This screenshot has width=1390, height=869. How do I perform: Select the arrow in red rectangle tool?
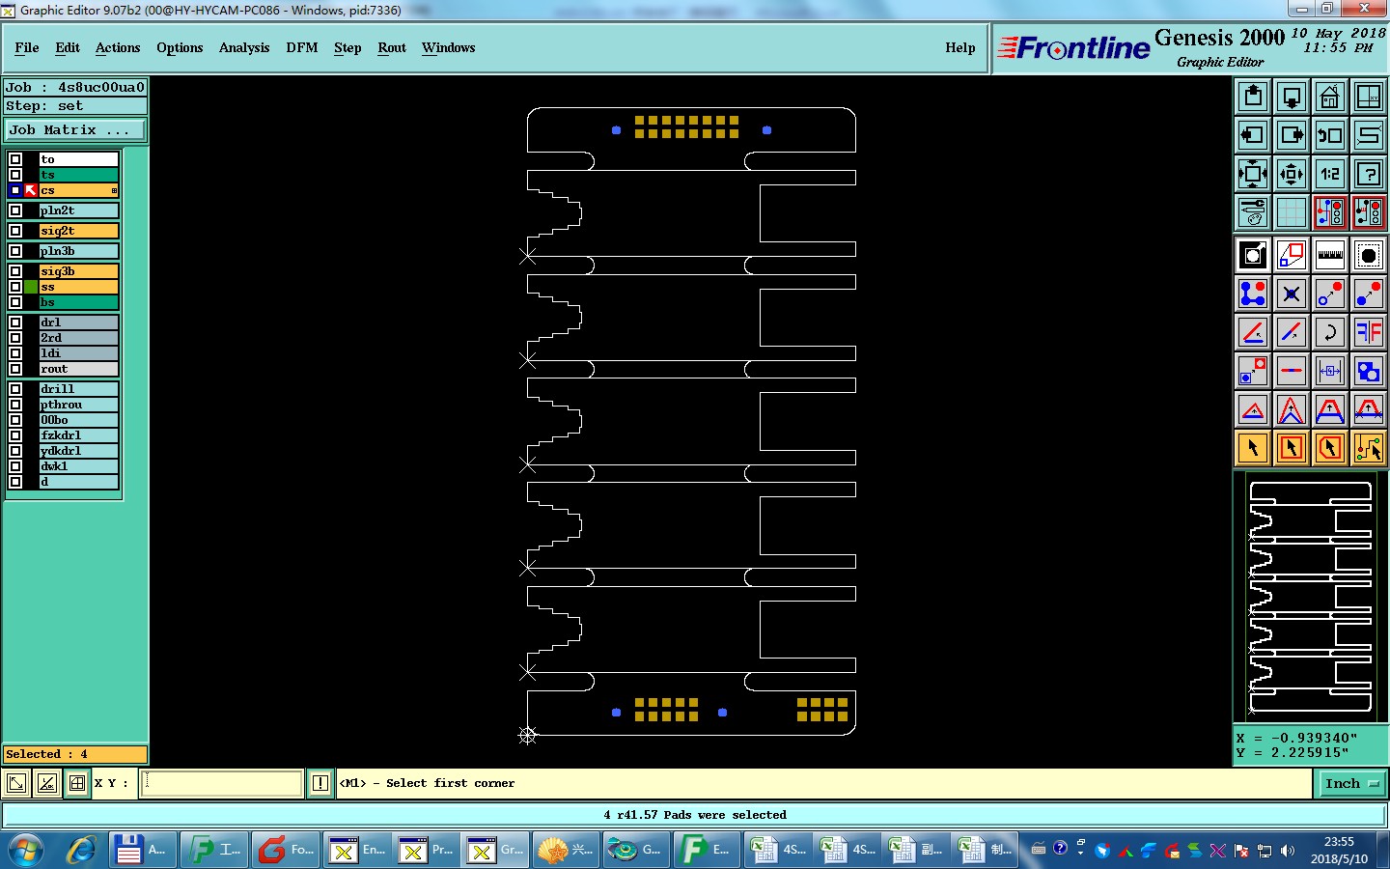pyautogui.click(x=1292, y=448)
